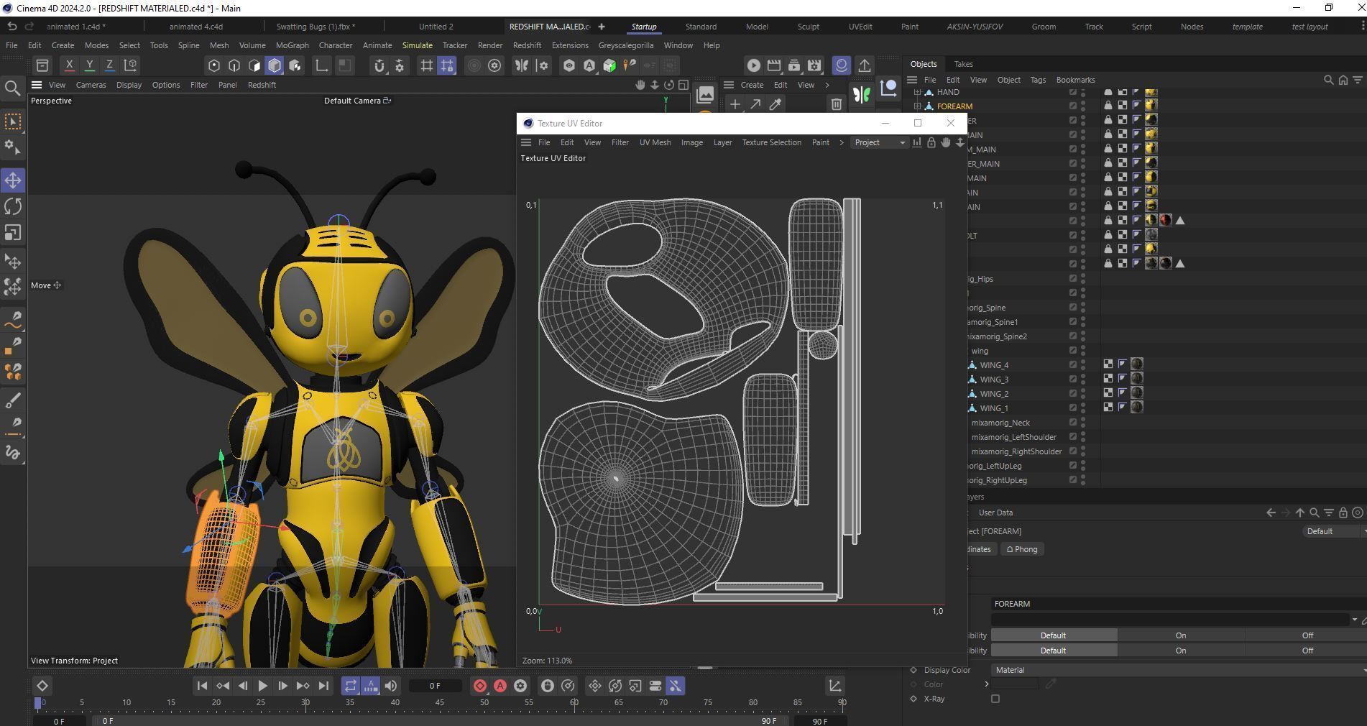The width and height of the screenshot is (1367, 726).
Task: Click the up arrow in Attributes panel
Action: pyautogui.click(x=1299, y=513)
